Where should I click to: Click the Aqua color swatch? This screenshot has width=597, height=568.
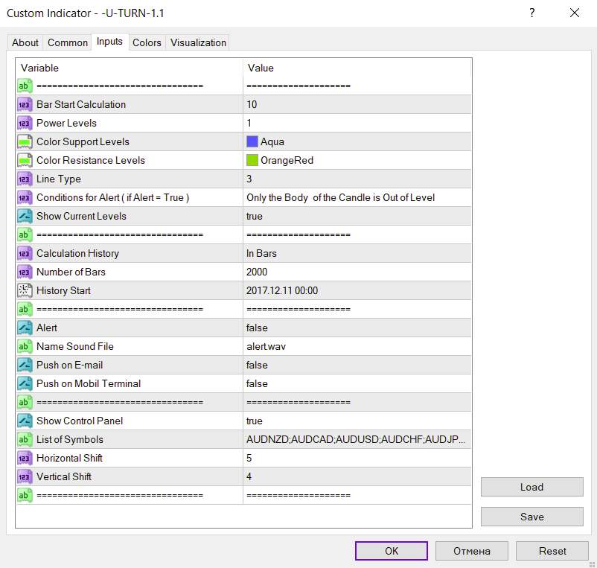tap(252, 141)
